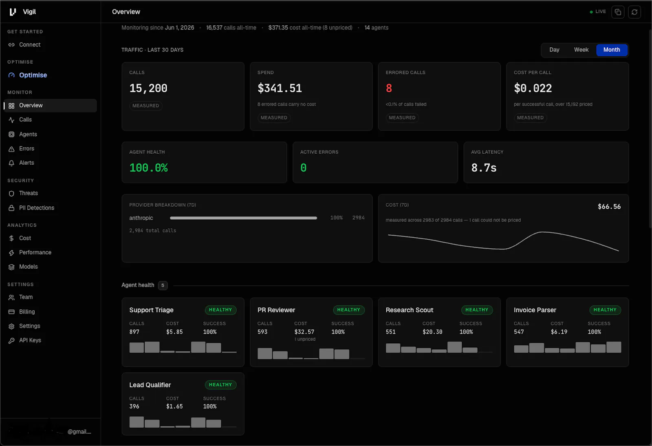Click the Cost dollar icon

point(11,238)
